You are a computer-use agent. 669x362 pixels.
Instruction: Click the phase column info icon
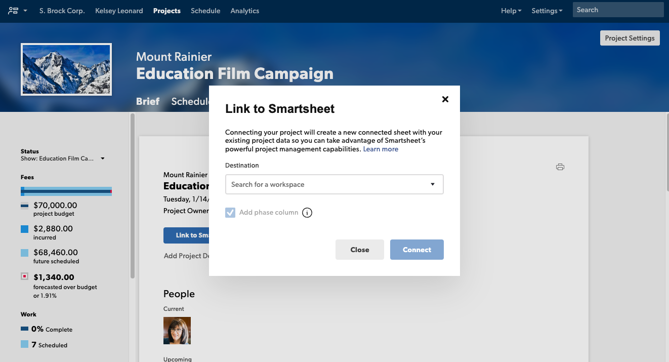point(307,213)
